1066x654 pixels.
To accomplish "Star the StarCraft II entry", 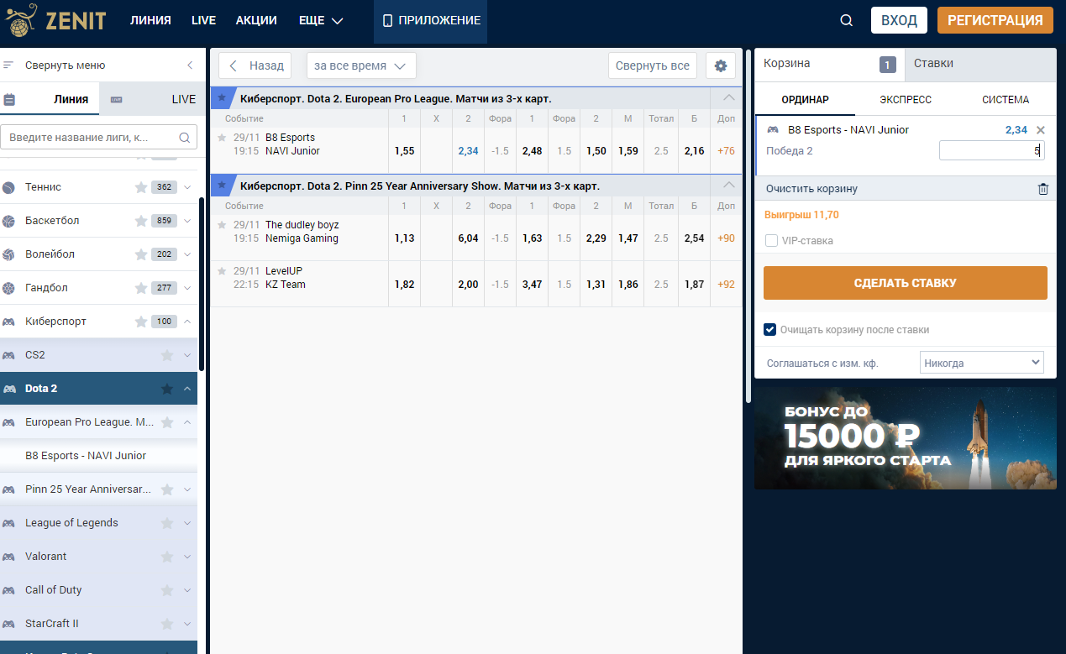I will [167, 624].
